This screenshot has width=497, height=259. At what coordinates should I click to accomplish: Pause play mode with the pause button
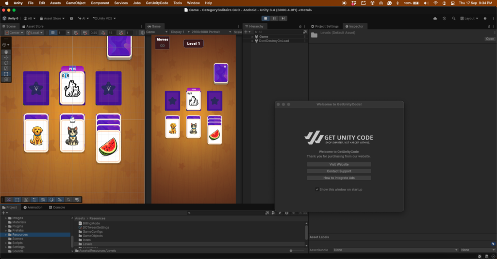274,18
